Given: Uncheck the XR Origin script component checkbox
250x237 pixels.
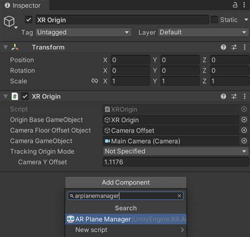Looking at the screenshot, I should 25,96.
